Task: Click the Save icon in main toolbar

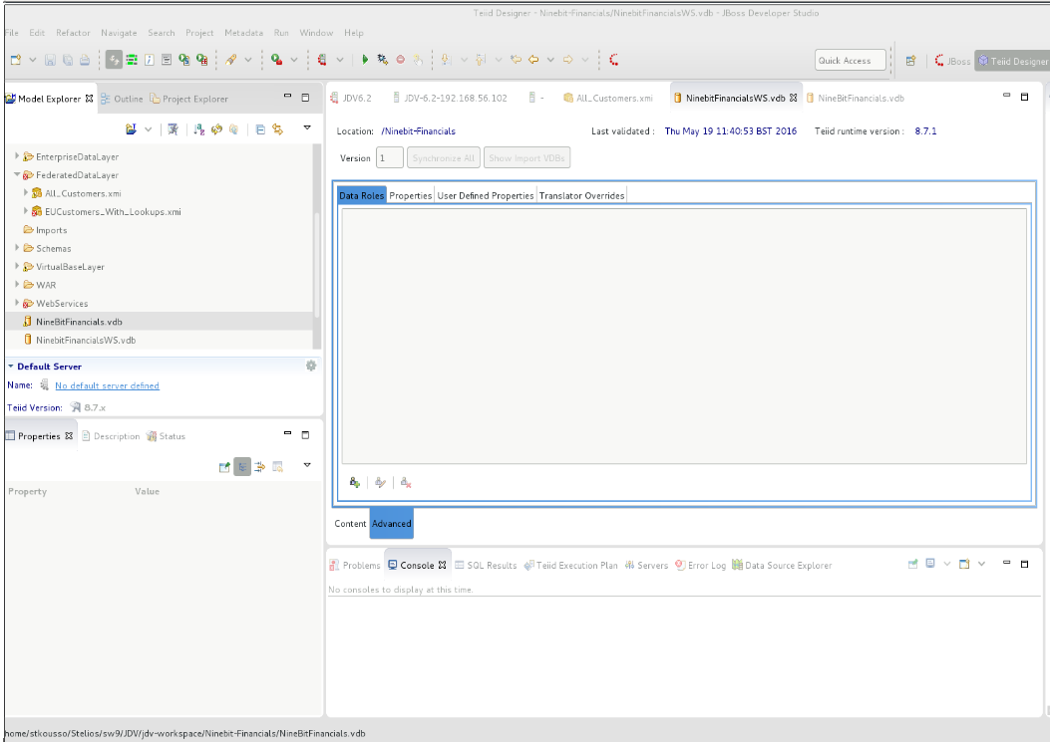Action: point(49,59)
